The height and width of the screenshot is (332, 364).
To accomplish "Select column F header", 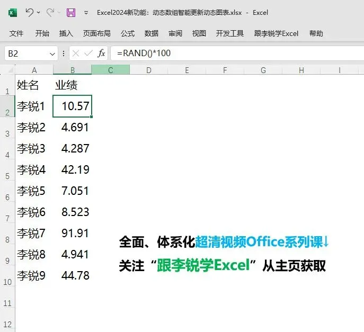I will point(225,70).
